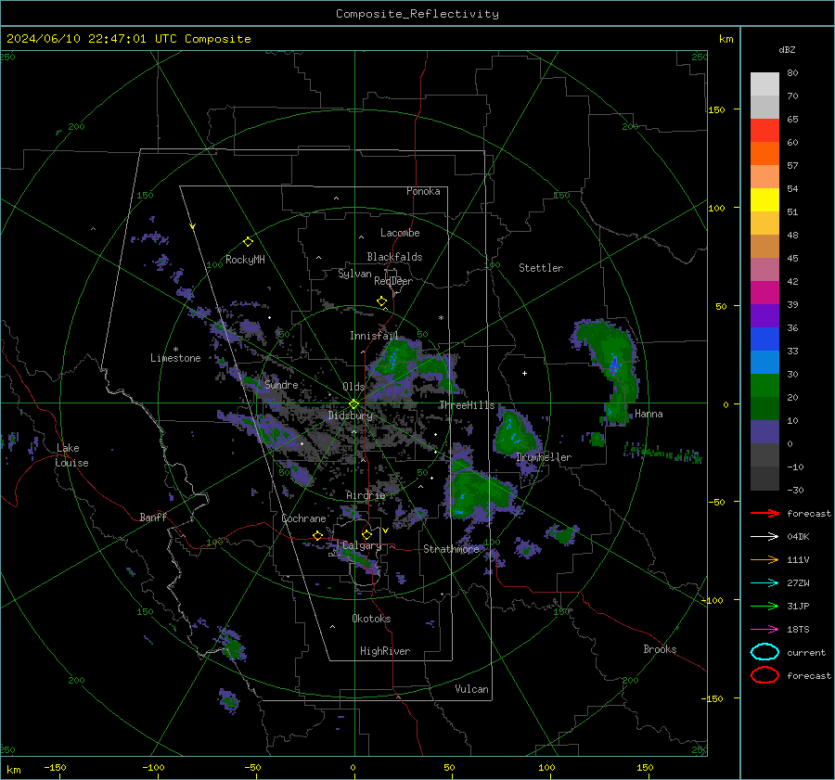This screenshot has height=780, width=835.
Task: Click the green 20-30 dBZ swatch
Action: (x=764, y=386)
